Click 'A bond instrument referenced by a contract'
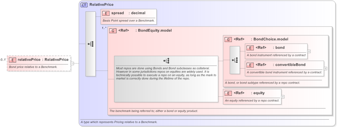Viewport: 337px width, 127px height. pyautogui.click(x=276, y=55)
